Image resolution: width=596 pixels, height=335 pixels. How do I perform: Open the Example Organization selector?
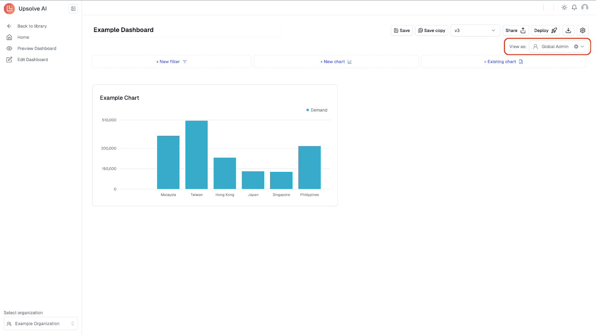tap(40, 323)
